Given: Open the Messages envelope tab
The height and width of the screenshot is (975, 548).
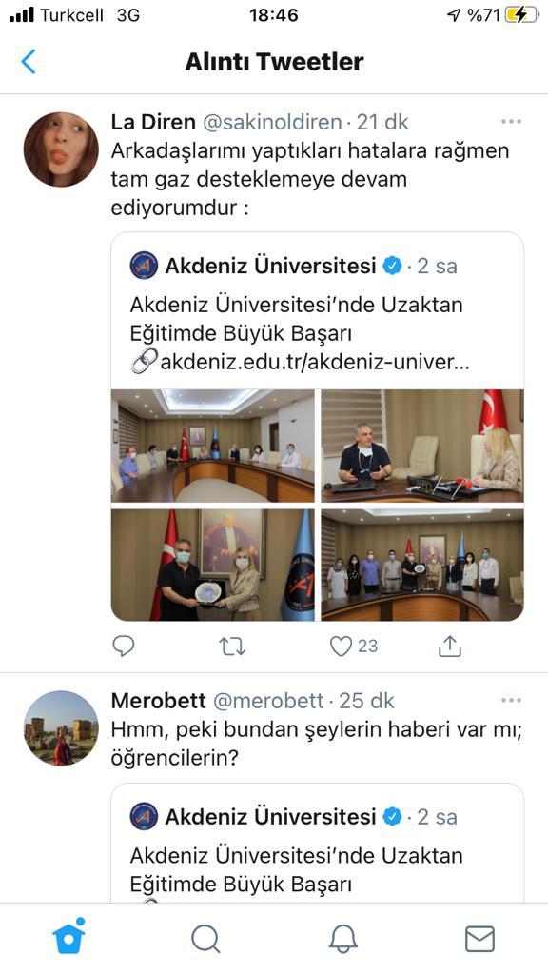Looking at the screenshot, I should point(479,938).
